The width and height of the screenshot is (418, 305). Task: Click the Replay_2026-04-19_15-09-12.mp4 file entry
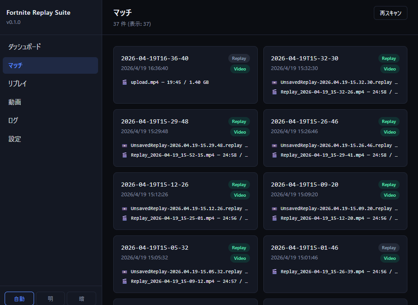pyautogui.click(x=189, y=281)
